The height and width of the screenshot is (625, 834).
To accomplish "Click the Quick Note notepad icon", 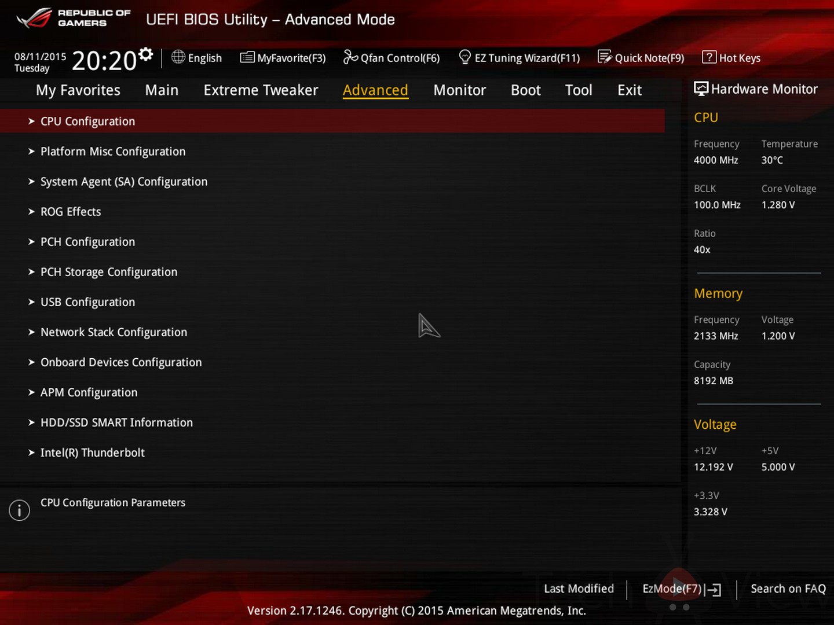I will pyautogui.click(x=605, y=57).
